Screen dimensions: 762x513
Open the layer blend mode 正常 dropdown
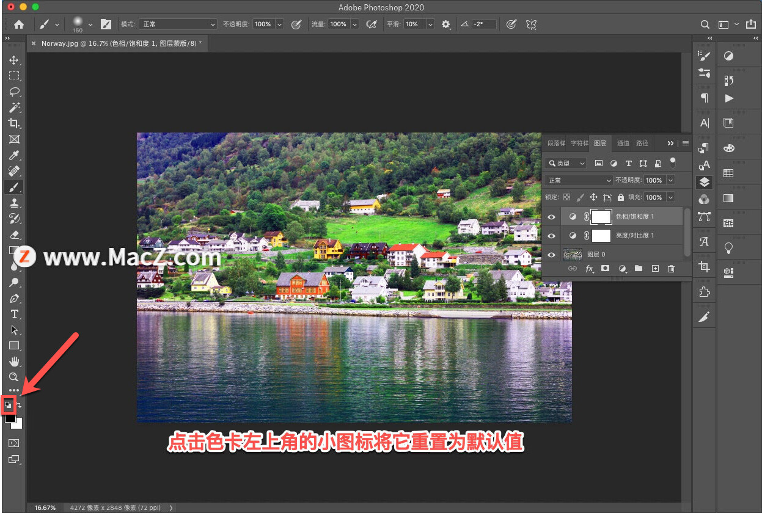click(x=578, y=180)
